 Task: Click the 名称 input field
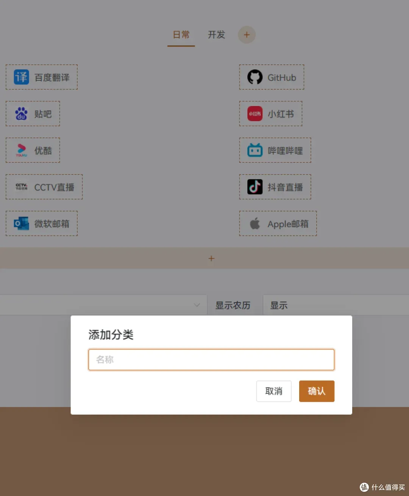click(x=211, y=360)
